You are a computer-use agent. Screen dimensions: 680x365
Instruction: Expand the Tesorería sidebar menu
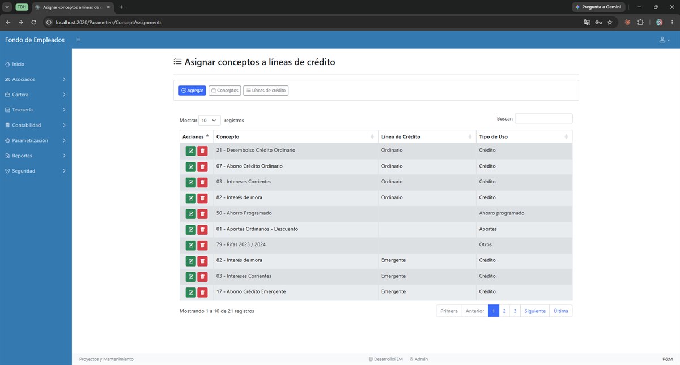pyautogui.click(x=36, y=110)
